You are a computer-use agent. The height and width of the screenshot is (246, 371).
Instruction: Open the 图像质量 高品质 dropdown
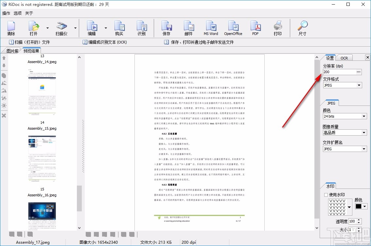364,133
